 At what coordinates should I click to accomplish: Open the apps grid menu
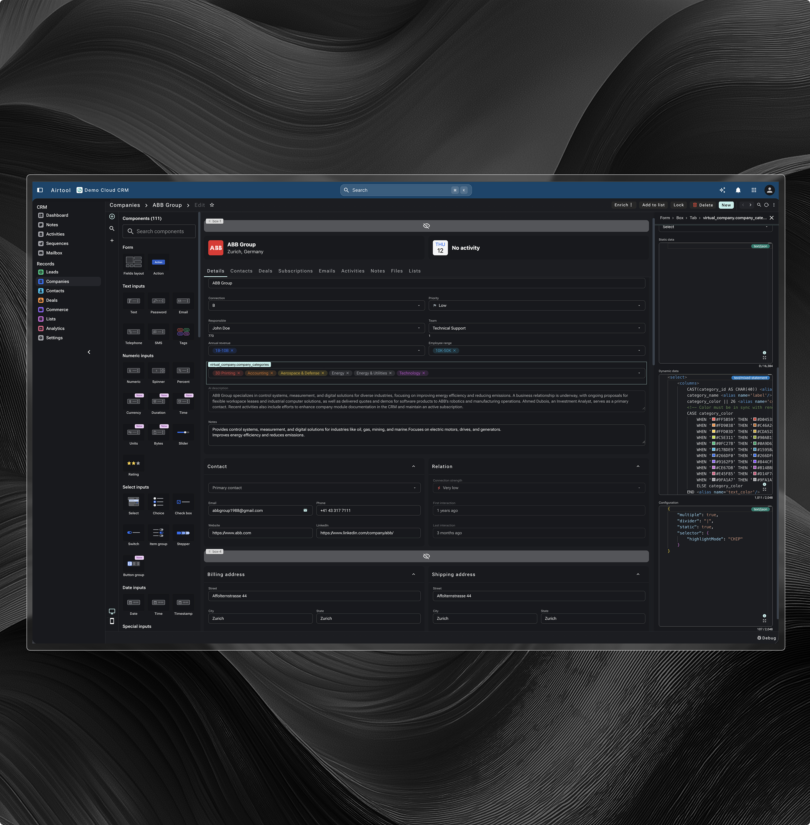point(753,190)
